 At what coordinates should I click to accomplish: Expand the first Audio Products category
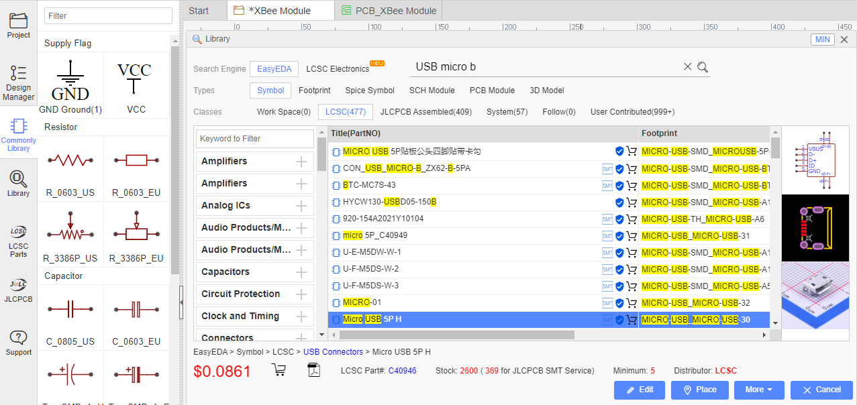click(301, 228)
